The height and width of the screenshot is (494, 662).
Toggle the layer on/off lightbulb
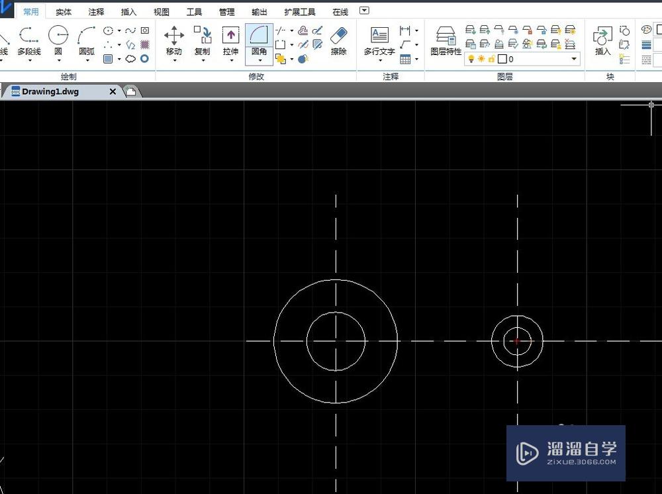pyautogui.click(x=471, y=59)
